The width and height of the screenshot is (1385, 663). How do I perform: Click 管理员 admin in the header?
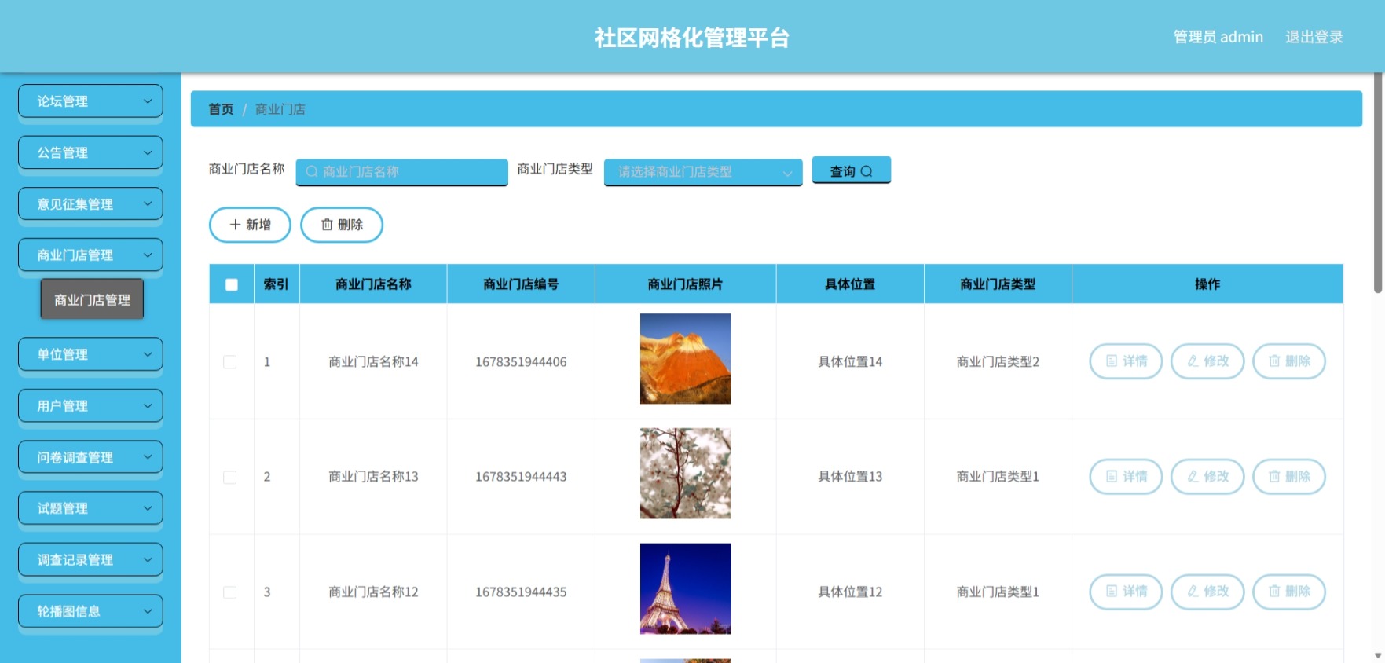click(1218, 37)
